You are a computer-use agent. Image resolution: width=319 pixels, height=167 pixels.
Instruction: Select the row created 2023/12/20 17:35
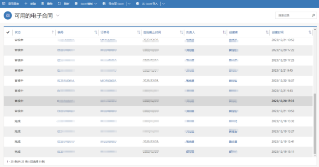(x=158, y=101)
